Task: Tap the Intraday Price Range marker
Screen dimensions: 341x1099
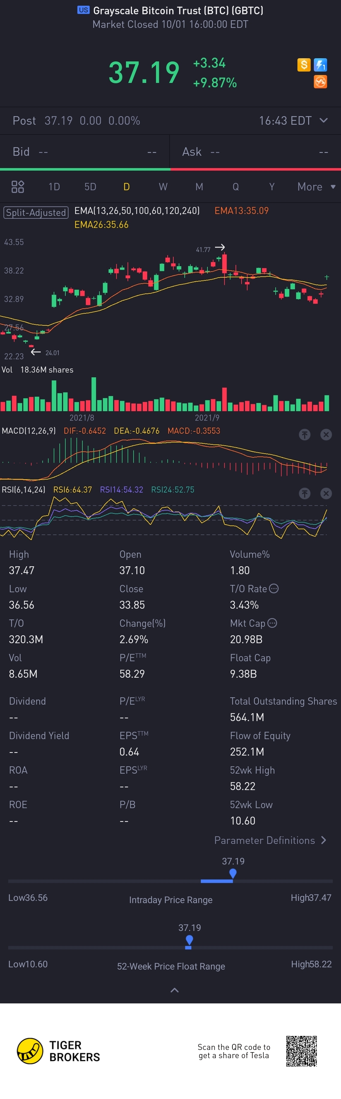Action: point(232,873)
